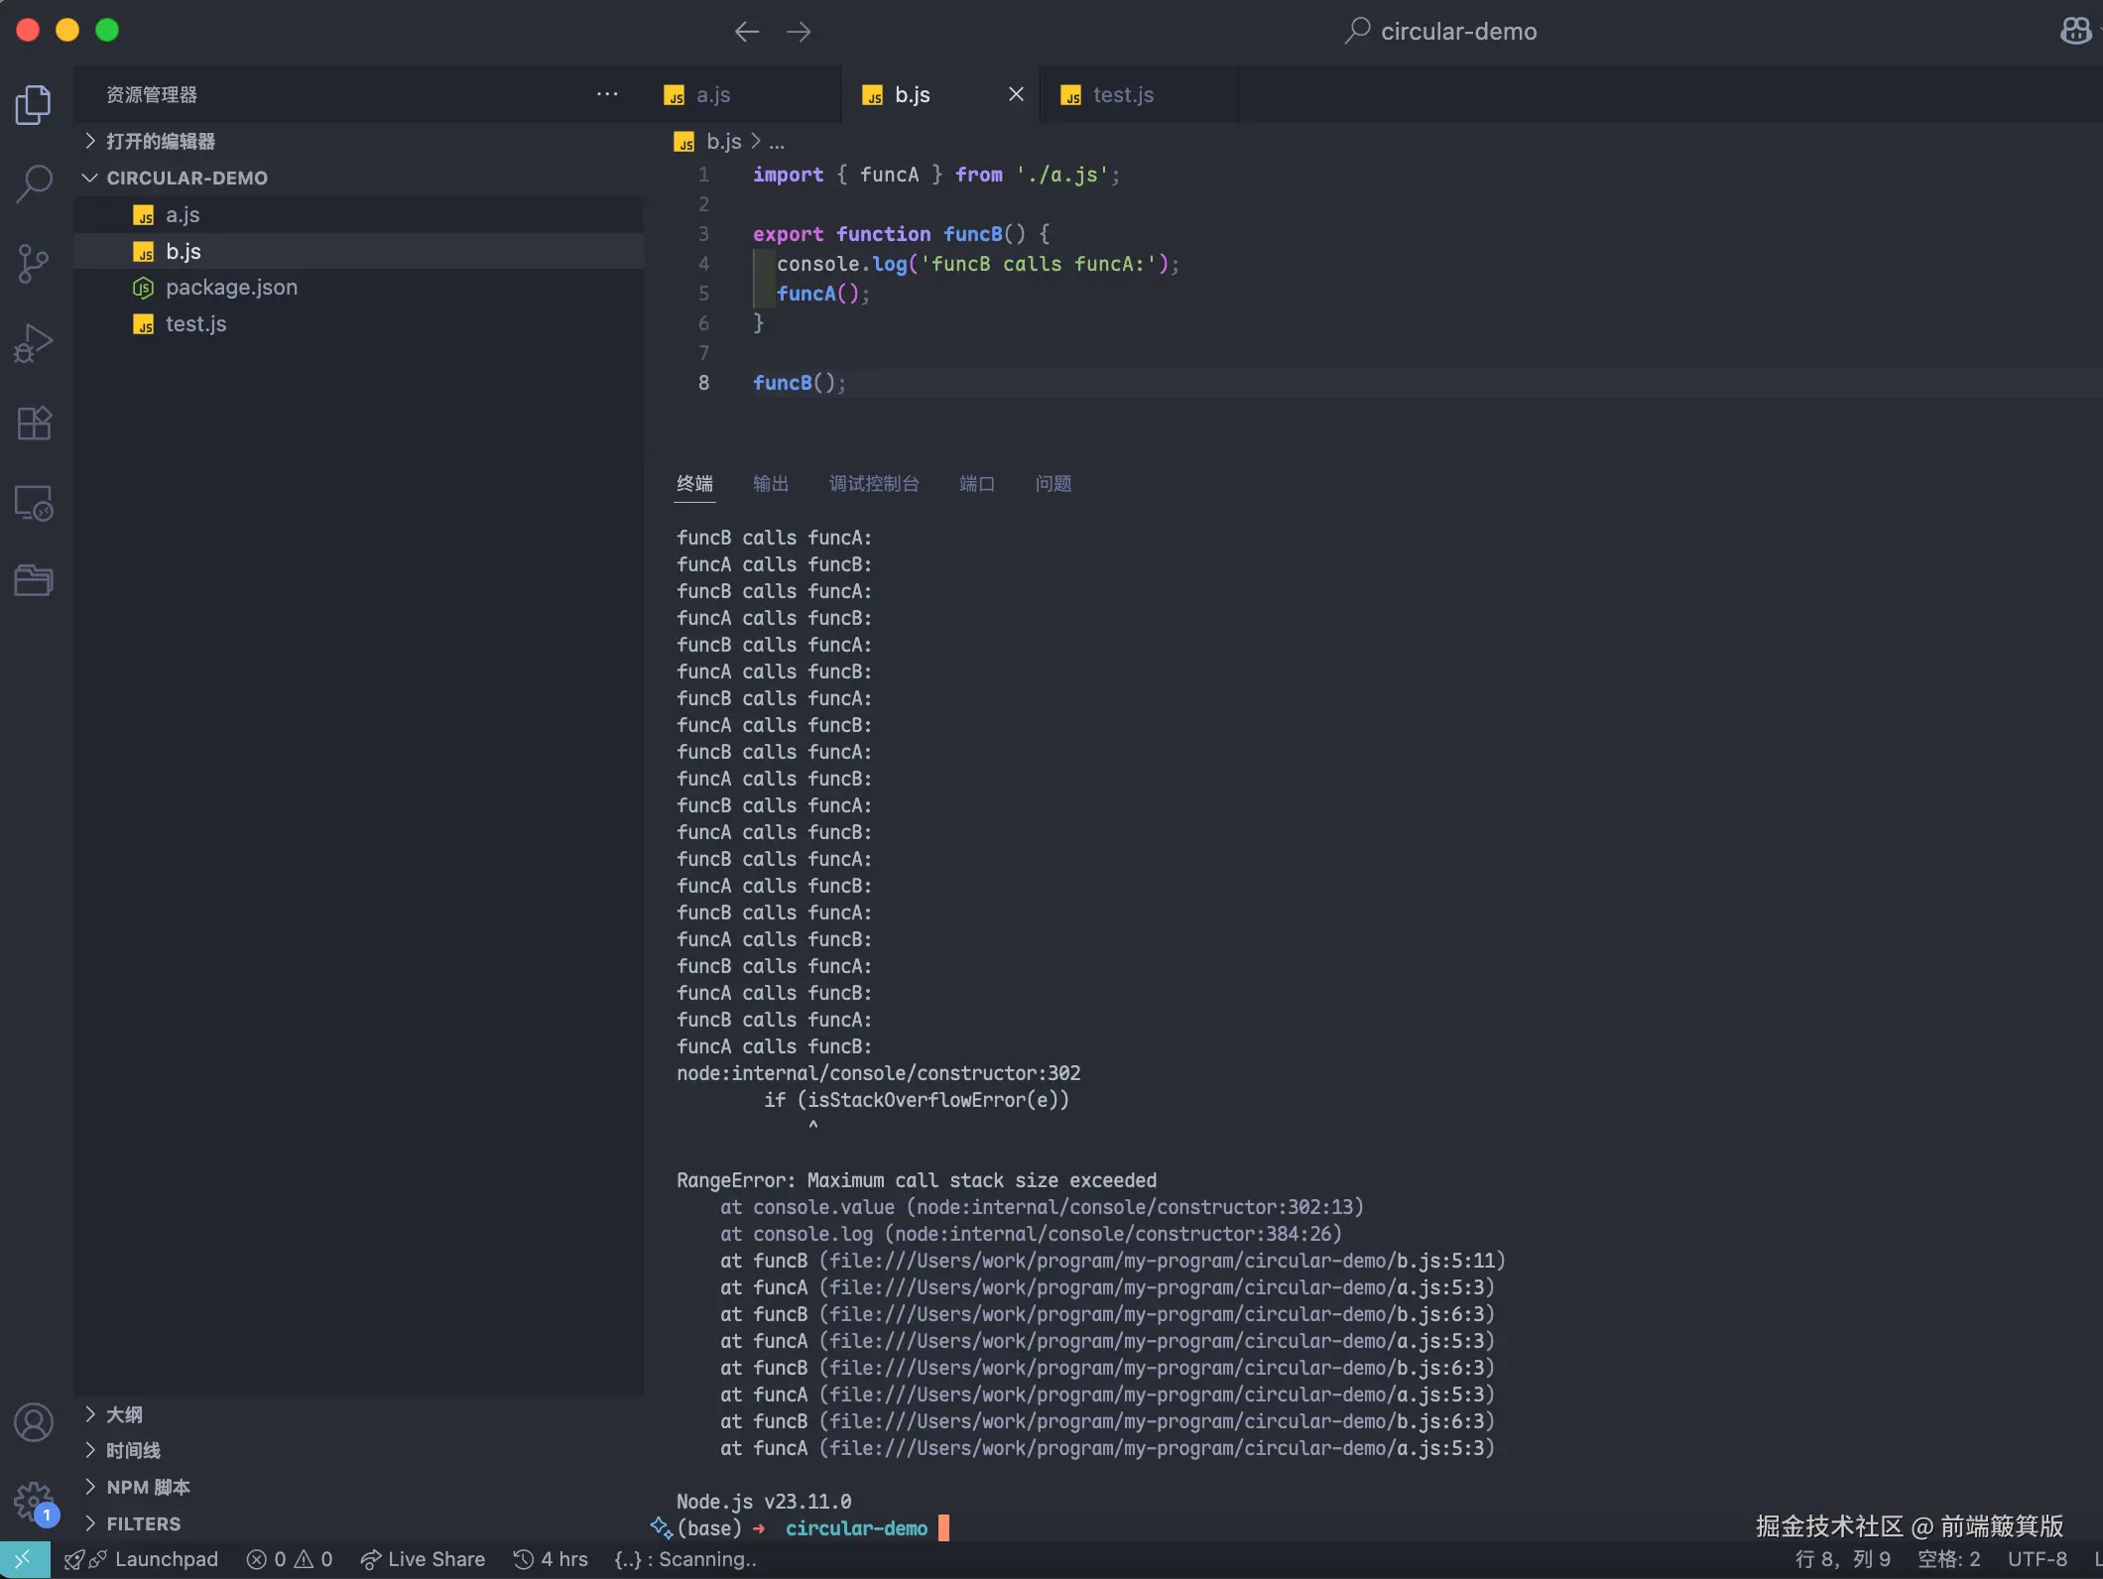Open the Search view in activity bar
Viewport: 2103px width, 1579px height.
(x=34, y=183)
